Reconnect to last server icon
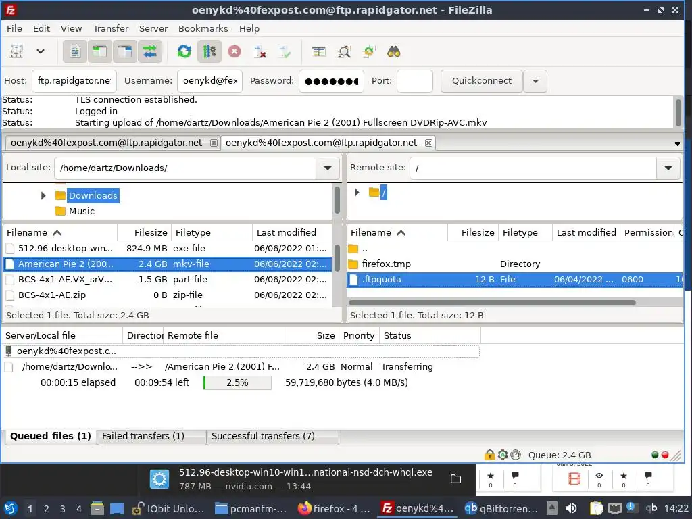Viewport: 692px width, 519px height. [285, 51]
